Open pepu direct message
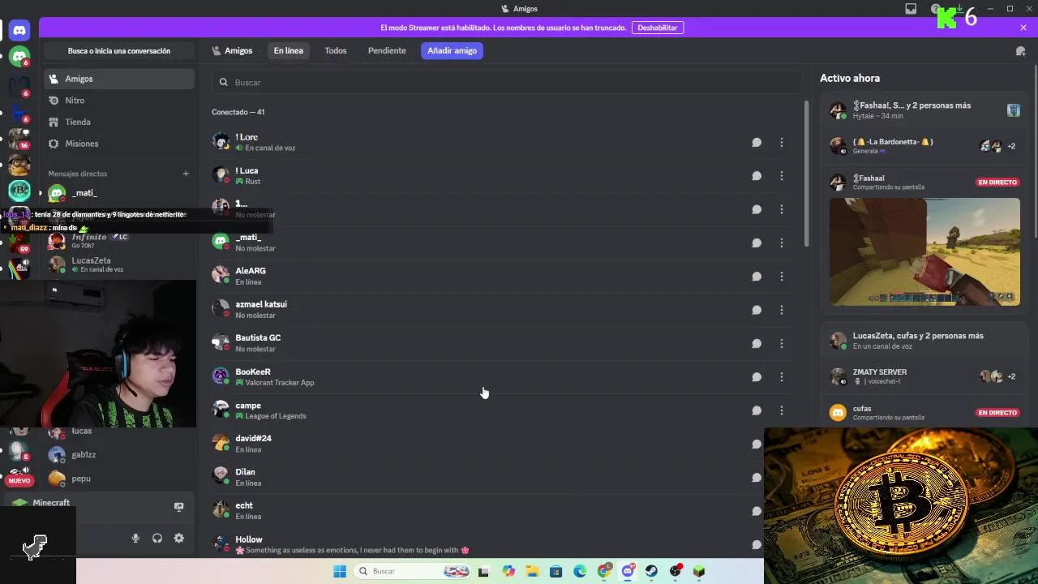Viewport: 1038px width, 584px height. click(x=119, y=479)
